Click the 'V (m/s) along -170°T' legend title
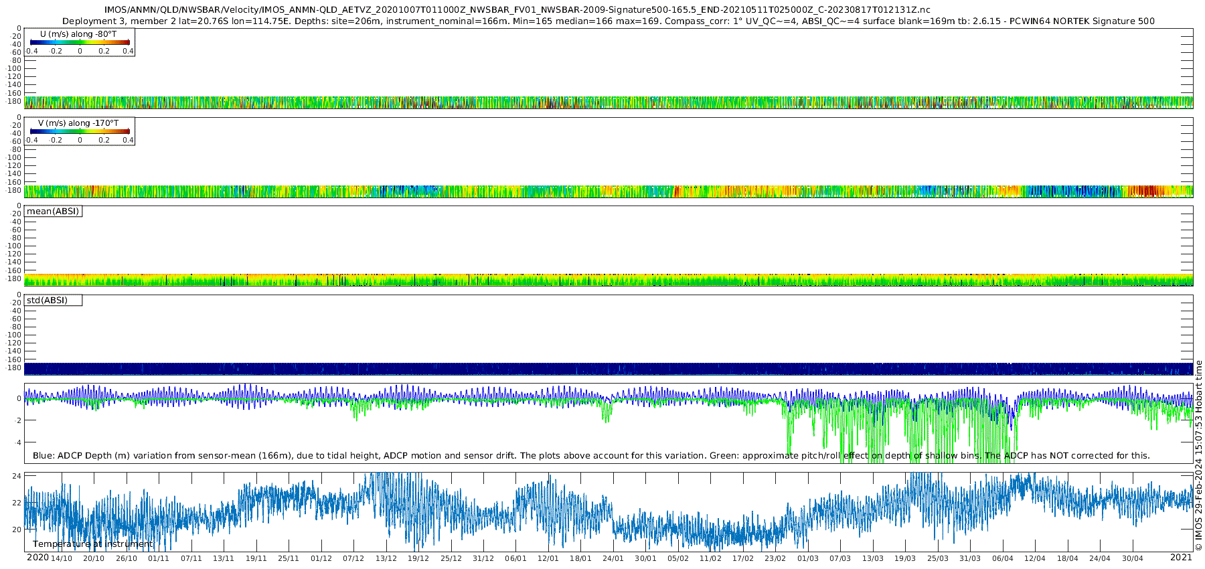 (78, 123)
